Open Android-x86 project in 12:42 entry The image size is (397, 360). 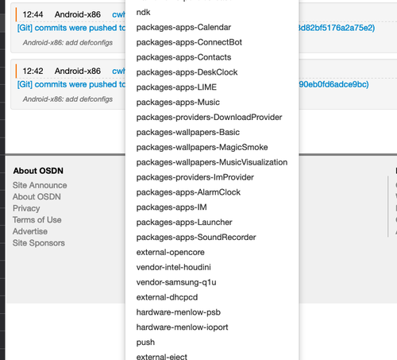click(78, 71)
